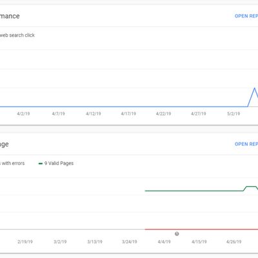
Task: Select the 3/13/19 coverage date label
Action: (95, 242)
